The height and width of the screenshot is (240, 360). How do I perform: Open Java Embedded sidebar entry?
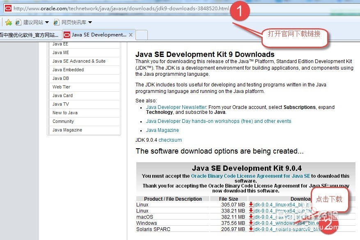click(x=68, y=70)
